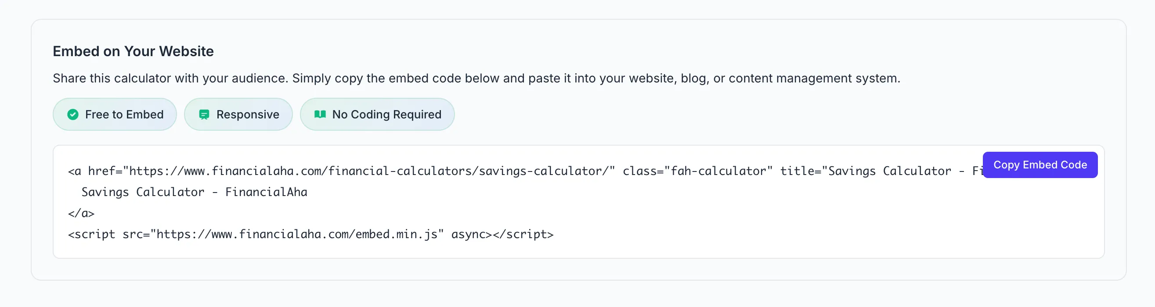The width and height of the screenshot is (1155, 307).
Task: Click the embed.min.js script URL
Action: 296,234
